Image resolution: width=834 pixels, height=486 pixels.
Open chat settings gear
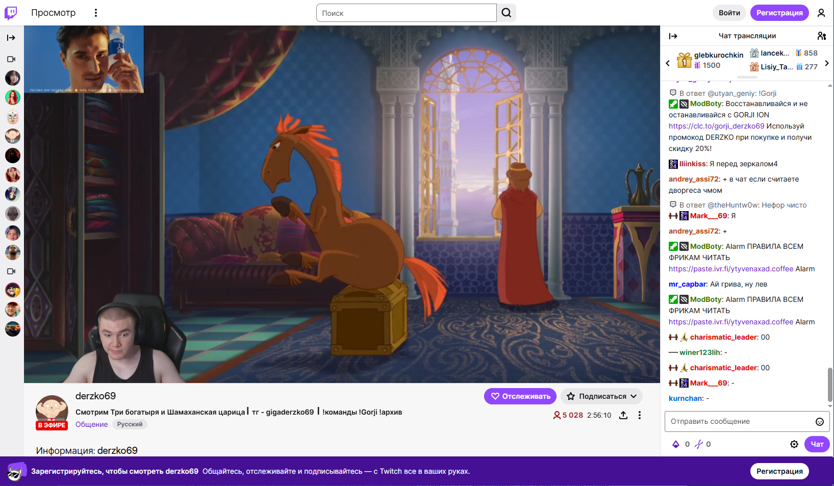794,444
